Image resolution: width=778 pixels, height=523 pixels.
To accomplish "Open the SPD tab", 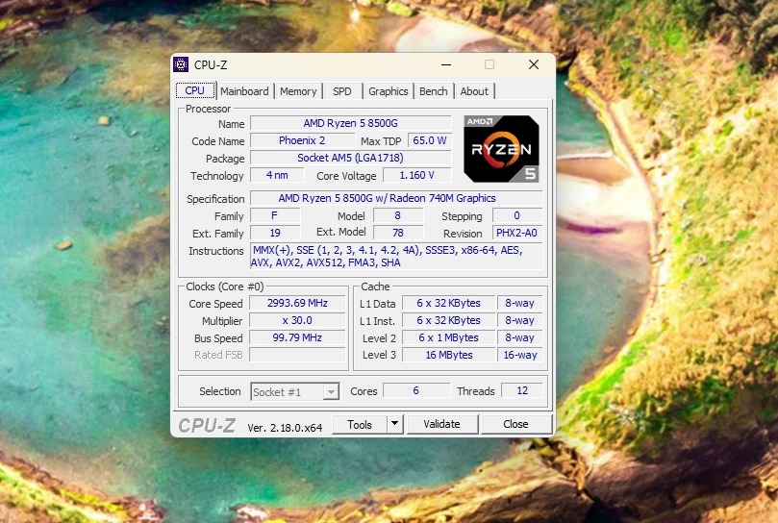I will [x=341, y=91].
